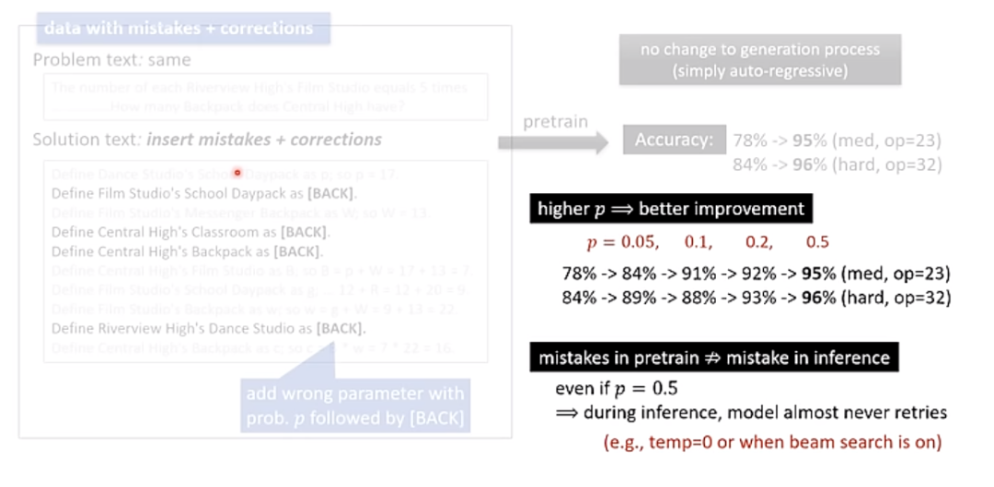Click the red laser pointer dot
This screenshot has height=487, width=994.
237,173
